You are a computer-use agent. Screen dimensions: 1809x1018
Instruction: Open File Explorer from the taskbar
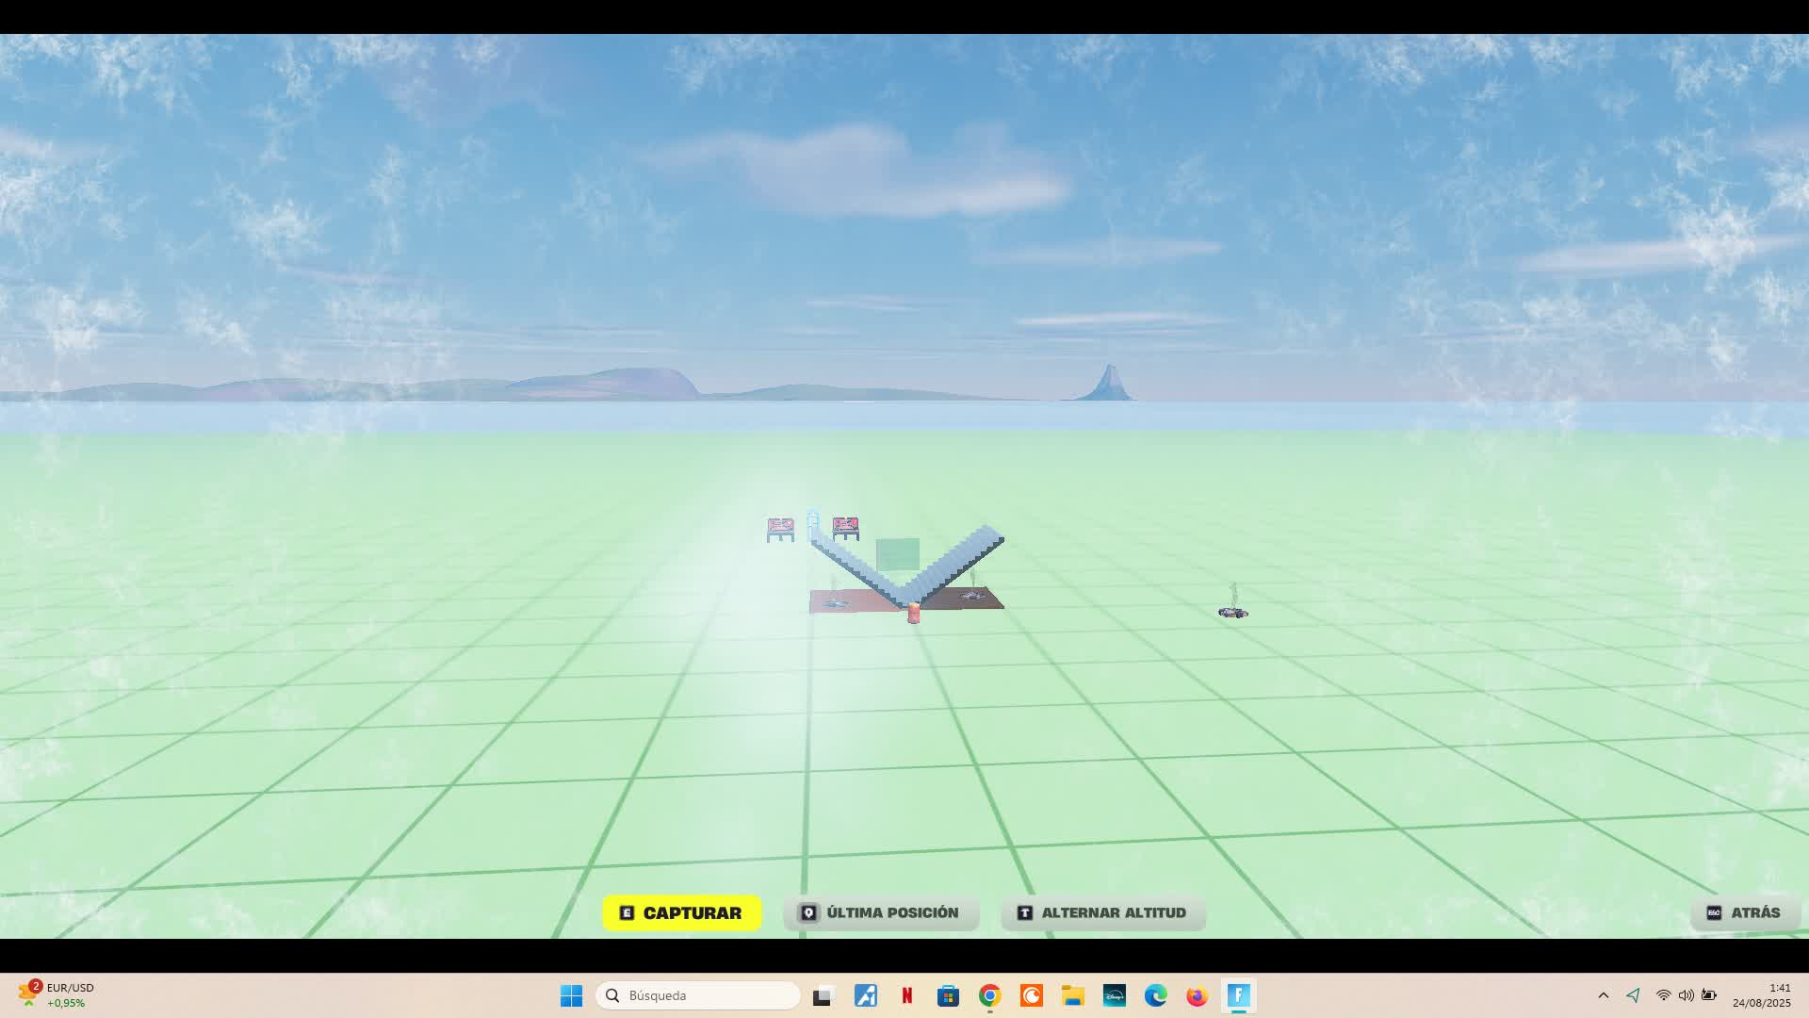(x=1072, y=995)
